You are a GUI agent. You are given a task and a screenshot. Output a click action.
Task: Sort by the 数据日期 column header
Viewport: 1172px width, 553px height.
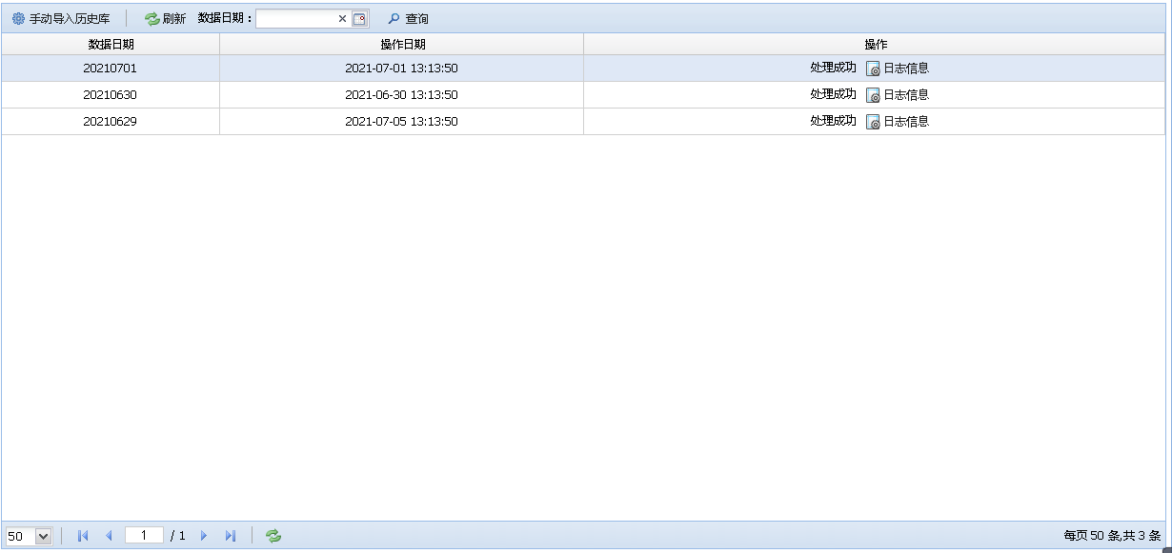click(x=111, y=45)
